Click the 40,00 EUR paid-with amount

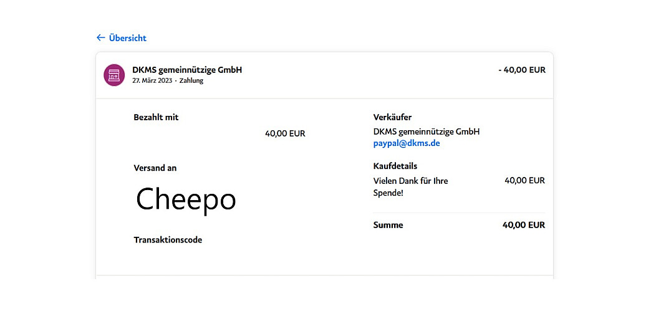[285, 133]
